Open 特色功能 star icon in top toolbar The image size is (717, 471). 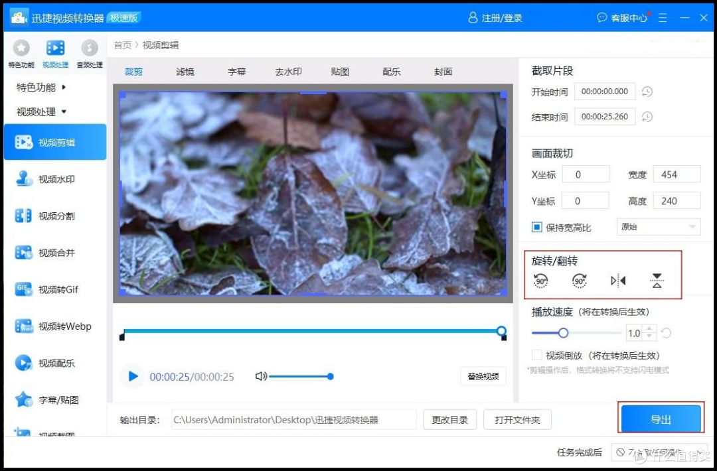[21, 48]
